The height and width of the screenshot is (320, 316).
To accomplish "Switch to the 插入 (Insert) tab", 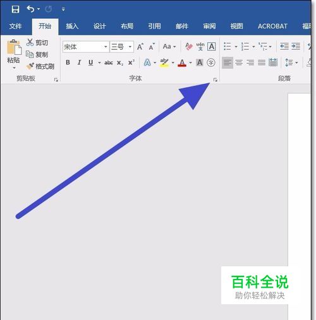I will pos(72,27).
